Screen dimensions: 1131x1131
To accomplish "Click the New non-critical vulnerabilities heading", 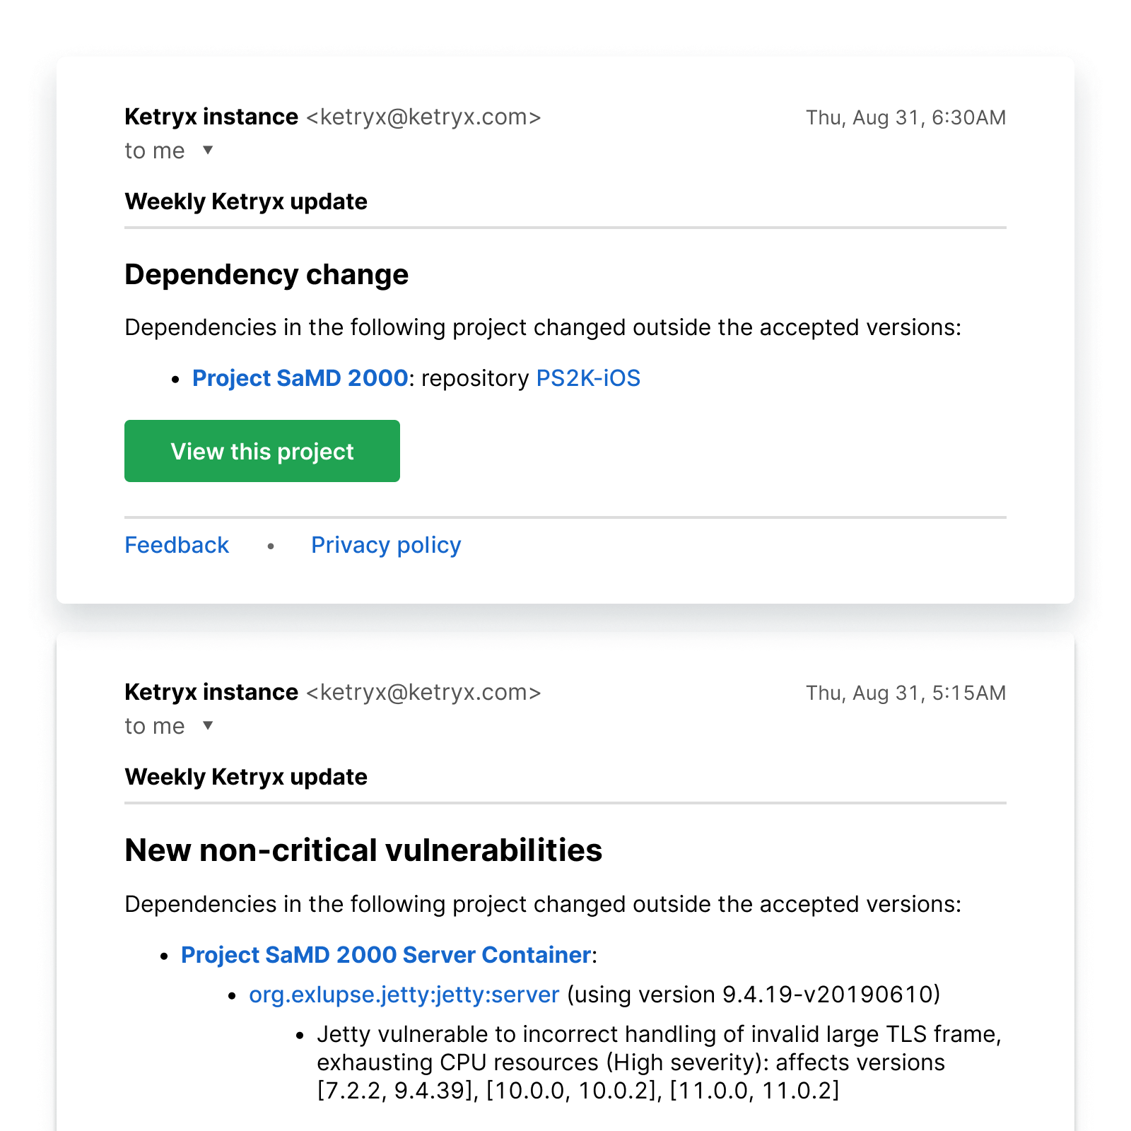I will click(363, 850).
